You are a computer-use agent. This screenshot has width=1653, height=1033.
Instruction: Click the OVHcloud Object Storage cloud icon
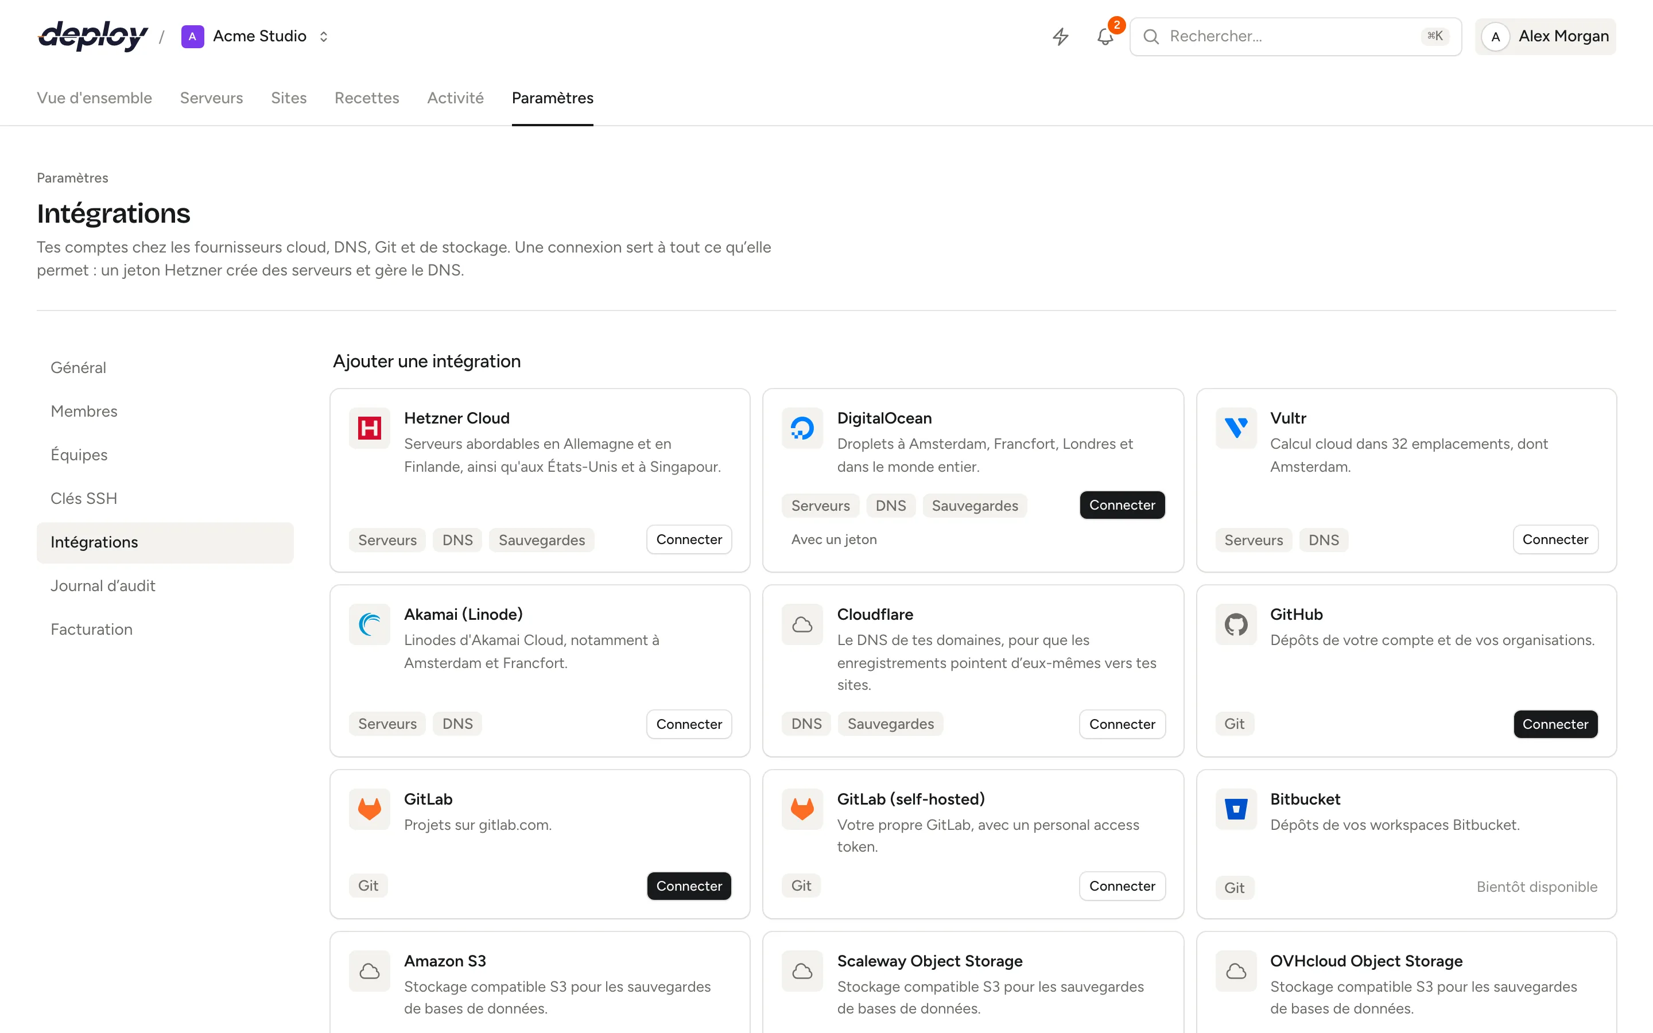[x=1236, y=971]
